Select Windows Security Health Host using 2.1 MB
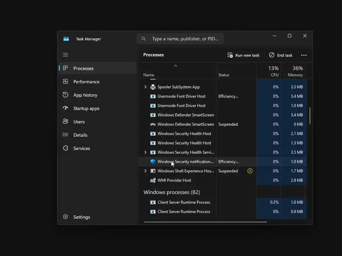342x256 pixels. pos(222,134)
